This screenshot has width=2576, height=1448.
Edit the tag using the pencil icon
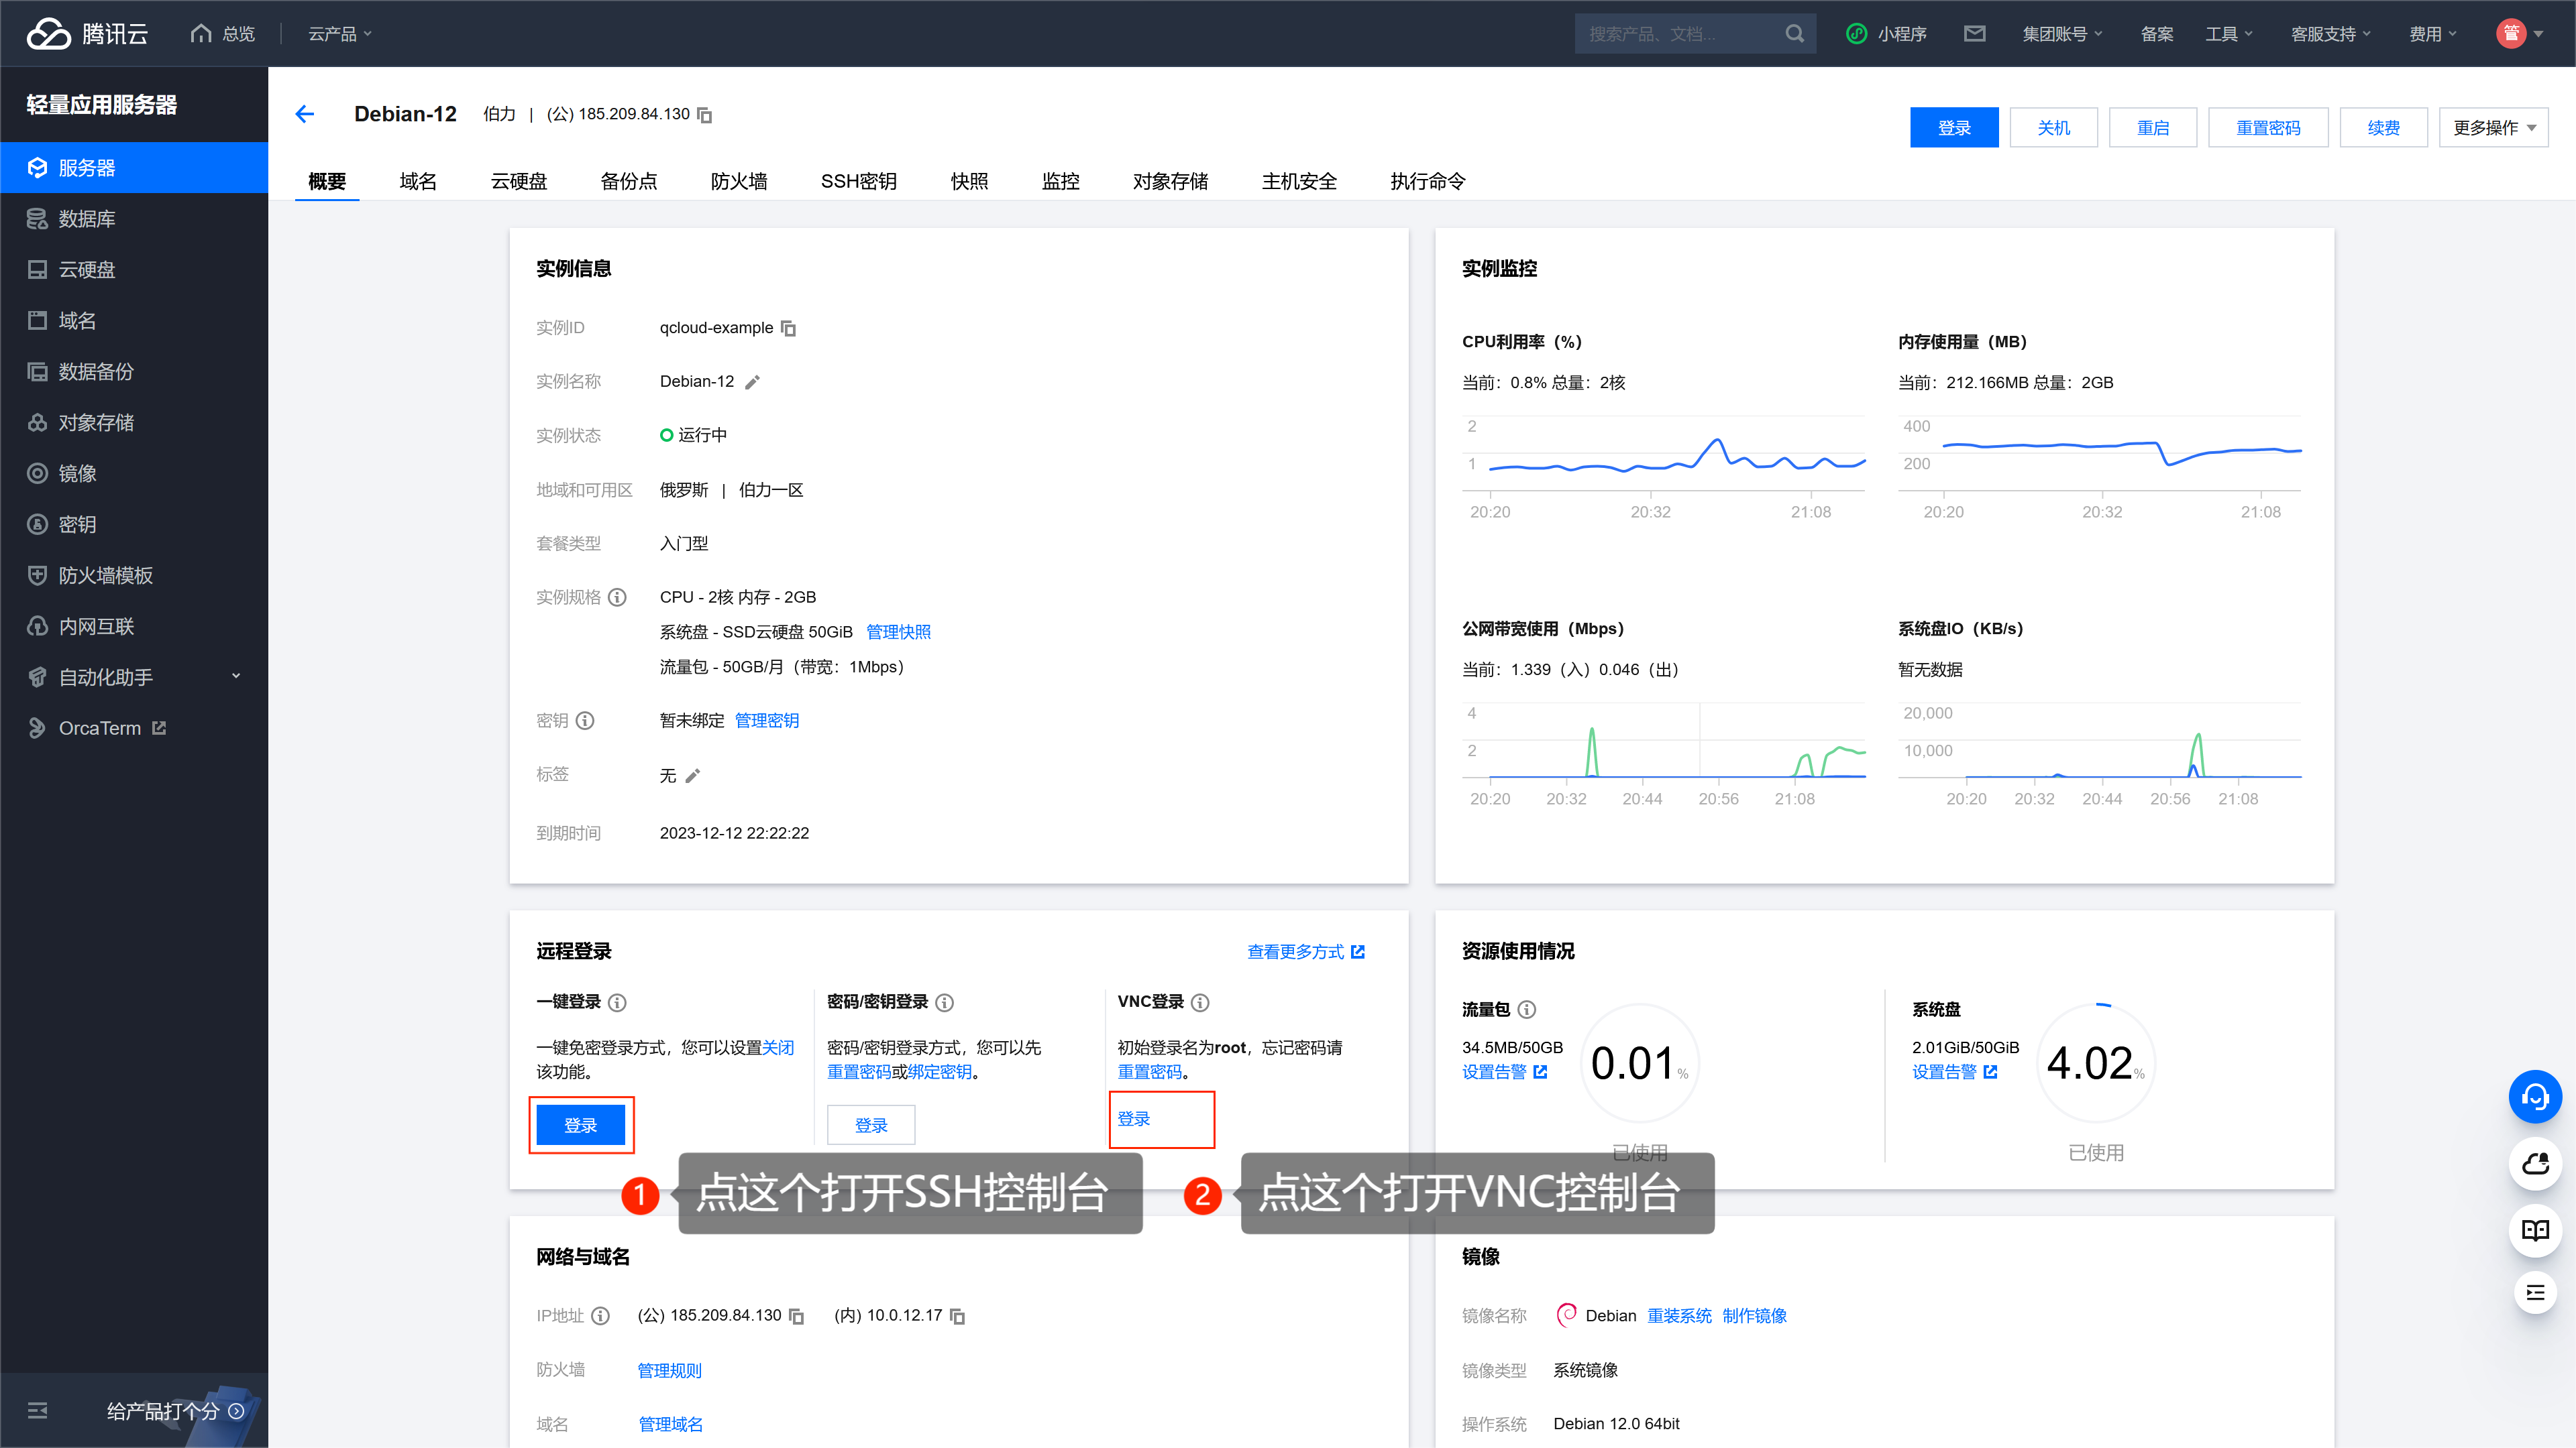coord(693,776)
